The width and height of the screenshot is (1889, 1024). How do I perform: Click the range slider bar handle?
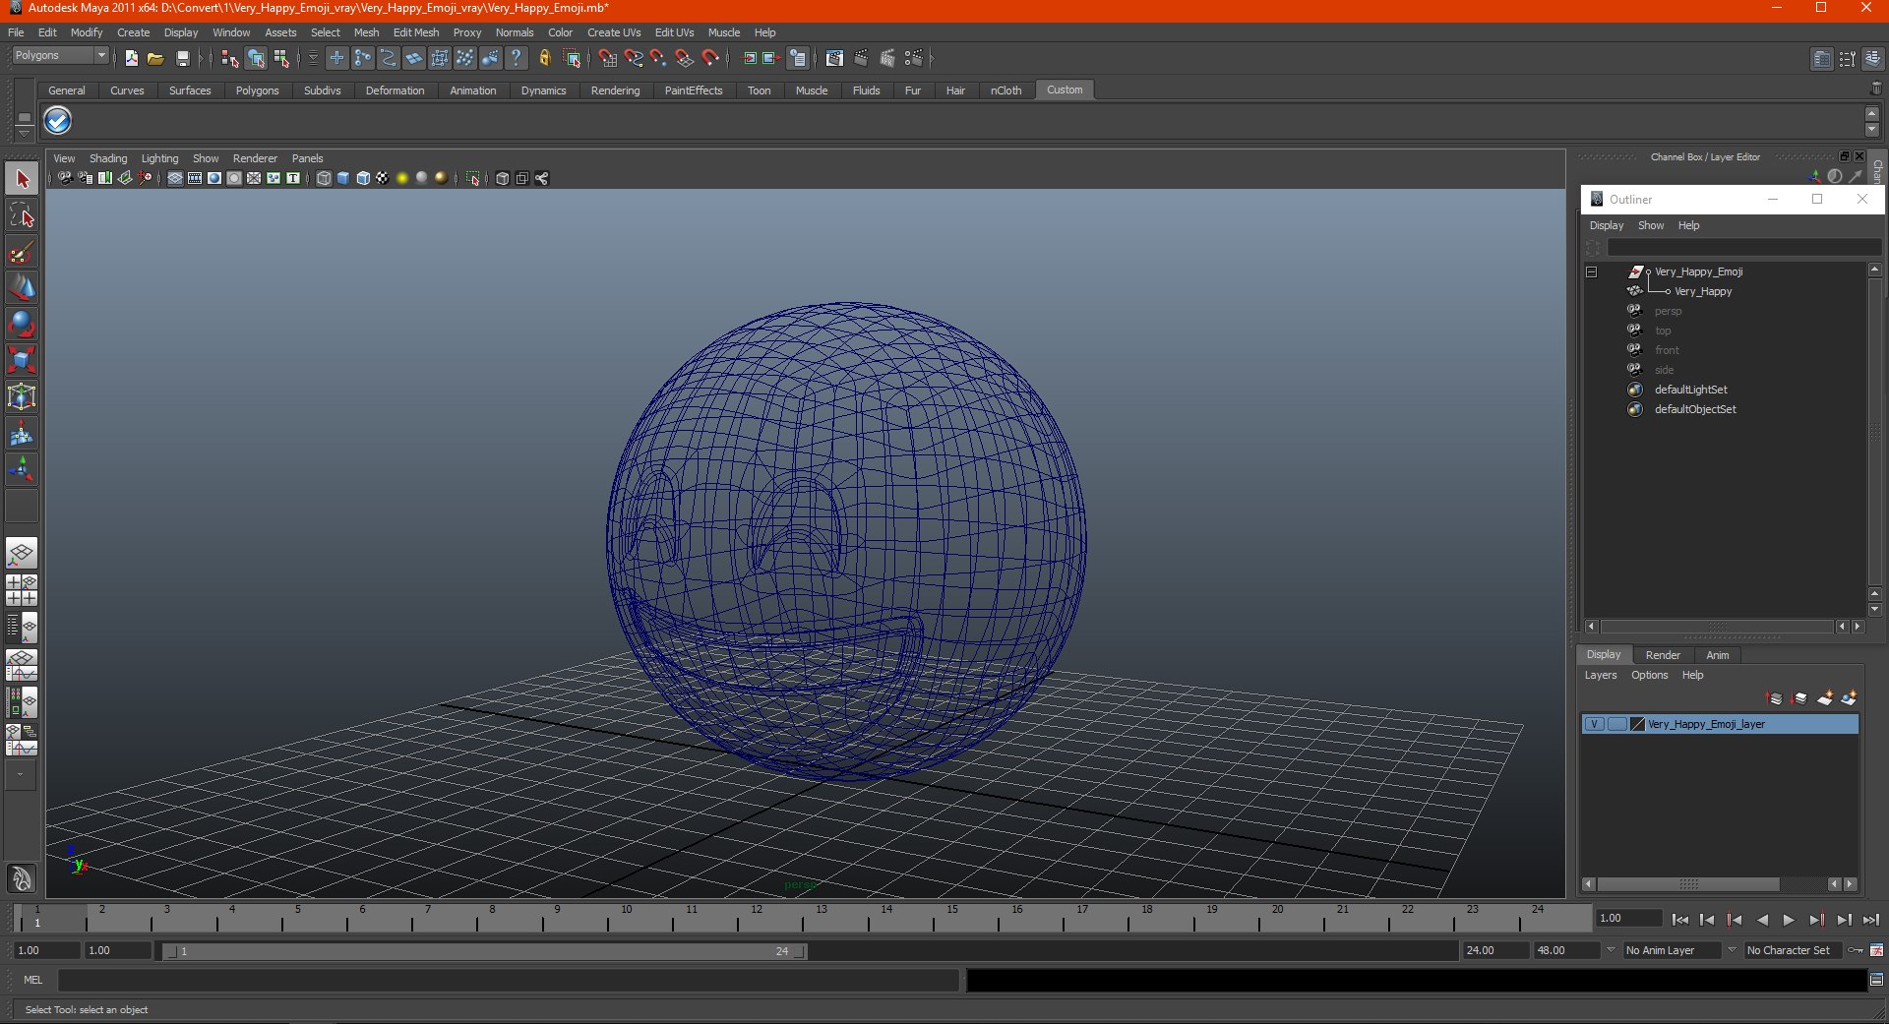tap(485, 951)
